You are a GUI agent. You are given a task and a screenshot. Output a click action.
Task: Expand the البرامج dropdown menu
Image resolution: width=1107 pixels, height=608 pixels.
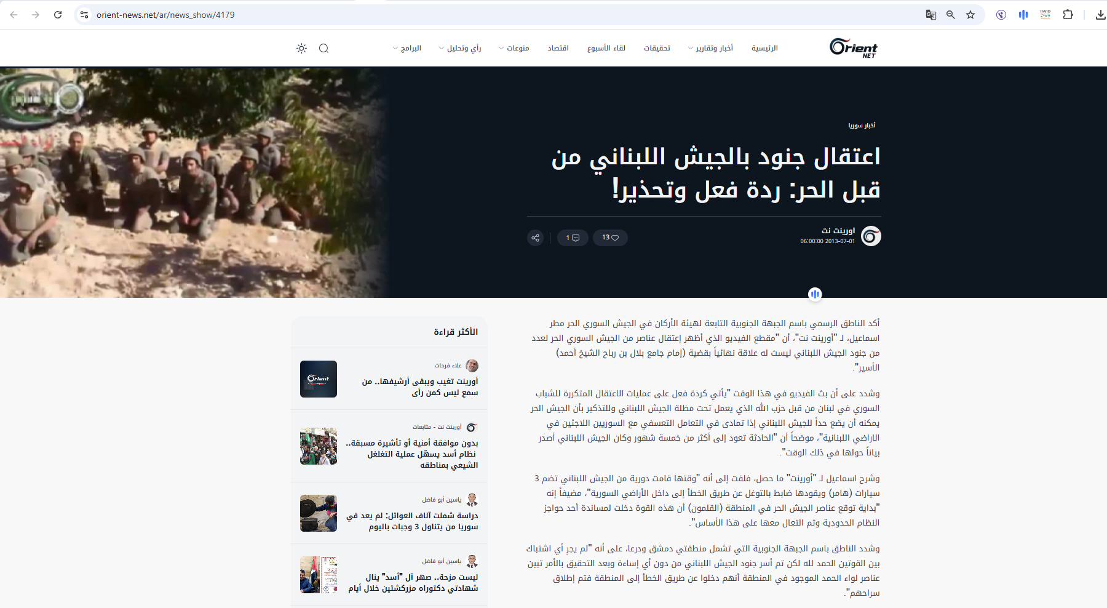click(x=409, y=48)
